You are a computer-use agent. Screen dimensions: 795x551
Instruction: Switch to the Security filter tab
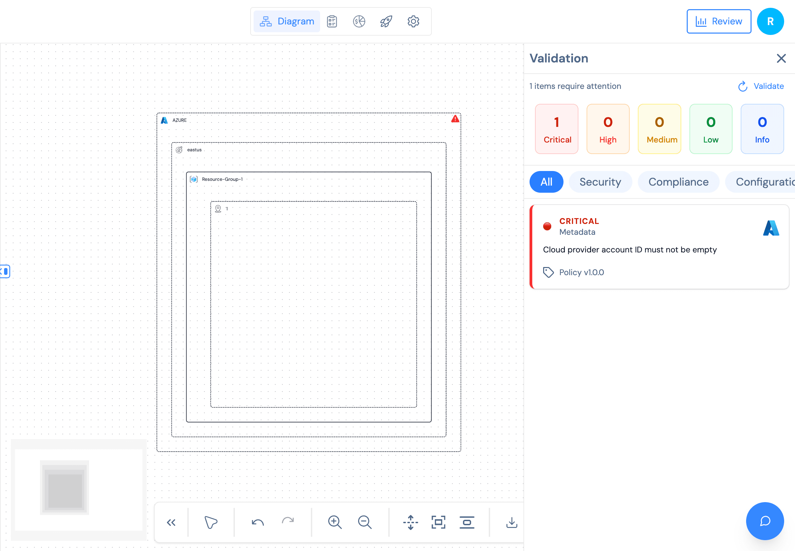tap(600, 182)
